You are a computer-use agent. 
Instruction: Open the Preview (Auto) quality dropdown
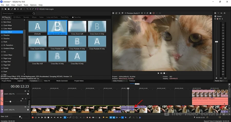click(x=133, y=13)
